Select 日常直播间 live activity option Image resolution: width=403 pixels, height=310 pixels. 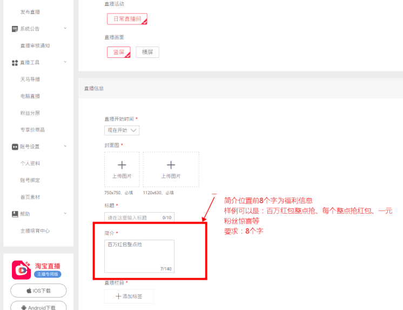pos(127,19)
